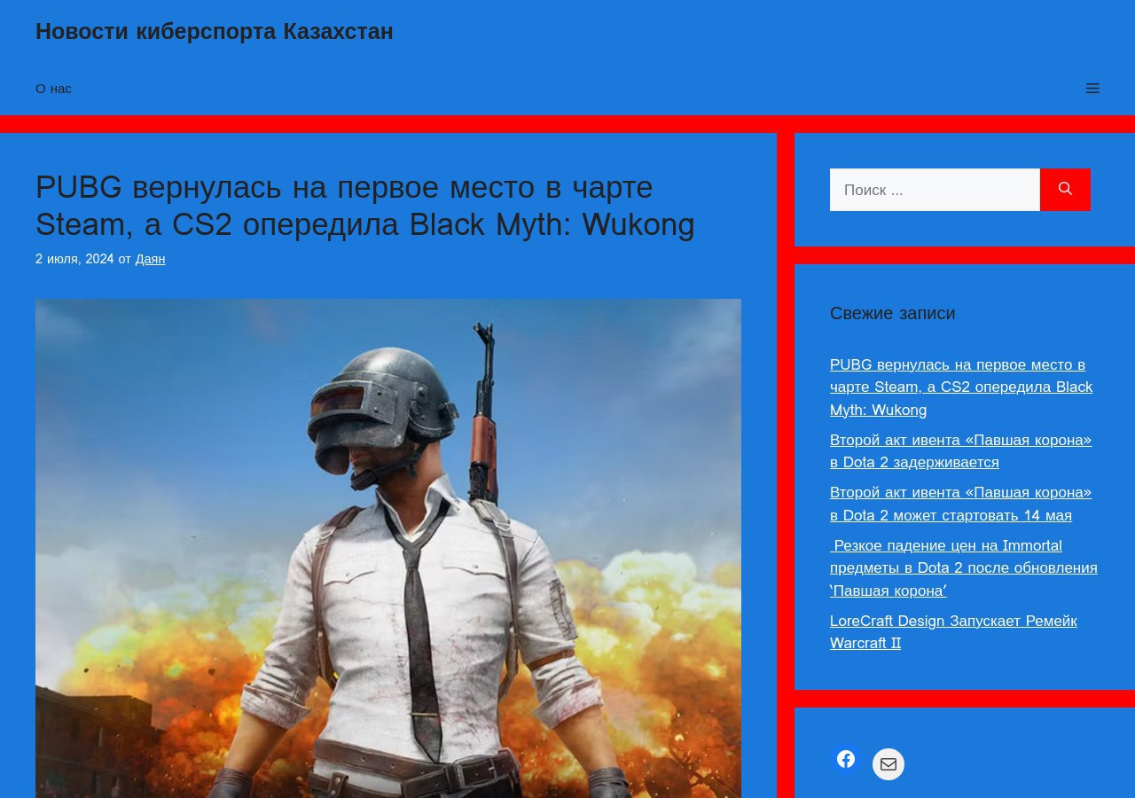
Task: Open the Facebook social icon
Action: coord(846,759)
